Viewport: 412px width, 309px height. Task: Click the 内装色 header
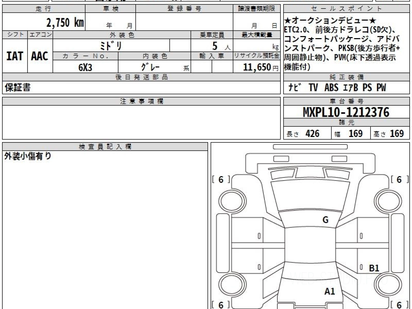pos(154,56)
